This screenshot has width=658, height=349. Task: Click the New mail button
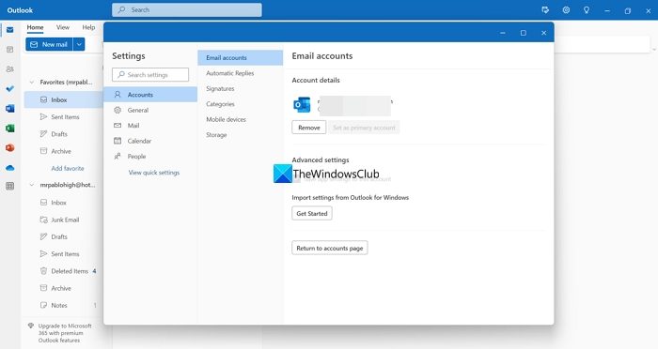point(49,44)
